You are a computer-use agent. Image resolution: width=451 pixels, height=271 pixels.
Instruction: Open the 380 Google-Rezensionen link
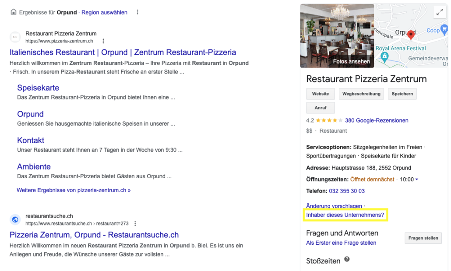377,120
